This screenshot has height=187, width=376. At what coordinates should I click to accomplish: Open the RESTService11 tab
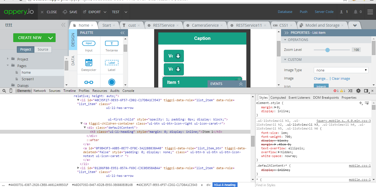(249, 25)
